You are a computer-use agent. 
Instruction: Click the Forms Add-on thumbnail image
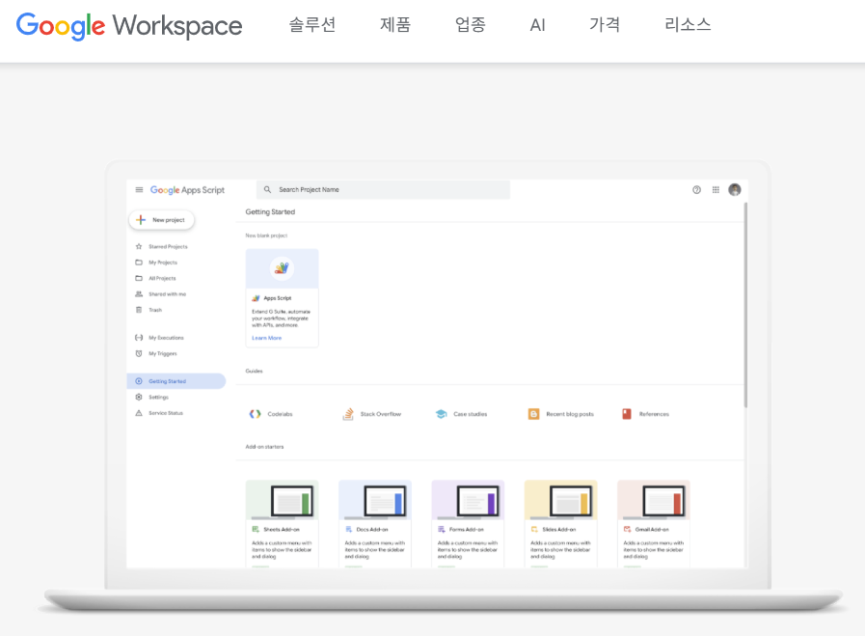point(468,500)
